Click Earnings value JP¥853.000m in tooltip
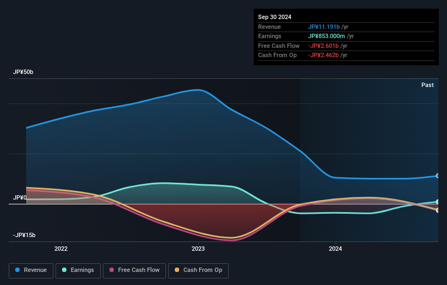Viewport: 447px width, 285px height. 327,36
